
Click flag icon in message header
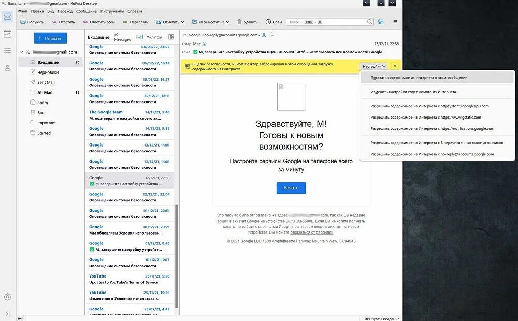(x=272, y=35)
